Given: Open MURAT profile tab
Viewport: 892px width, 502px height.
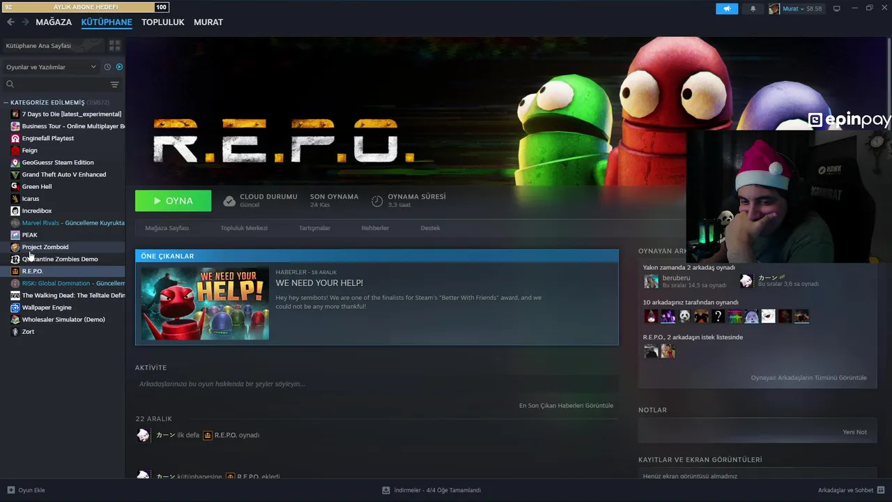Looking at the screenshot, I should coord(208,22).
